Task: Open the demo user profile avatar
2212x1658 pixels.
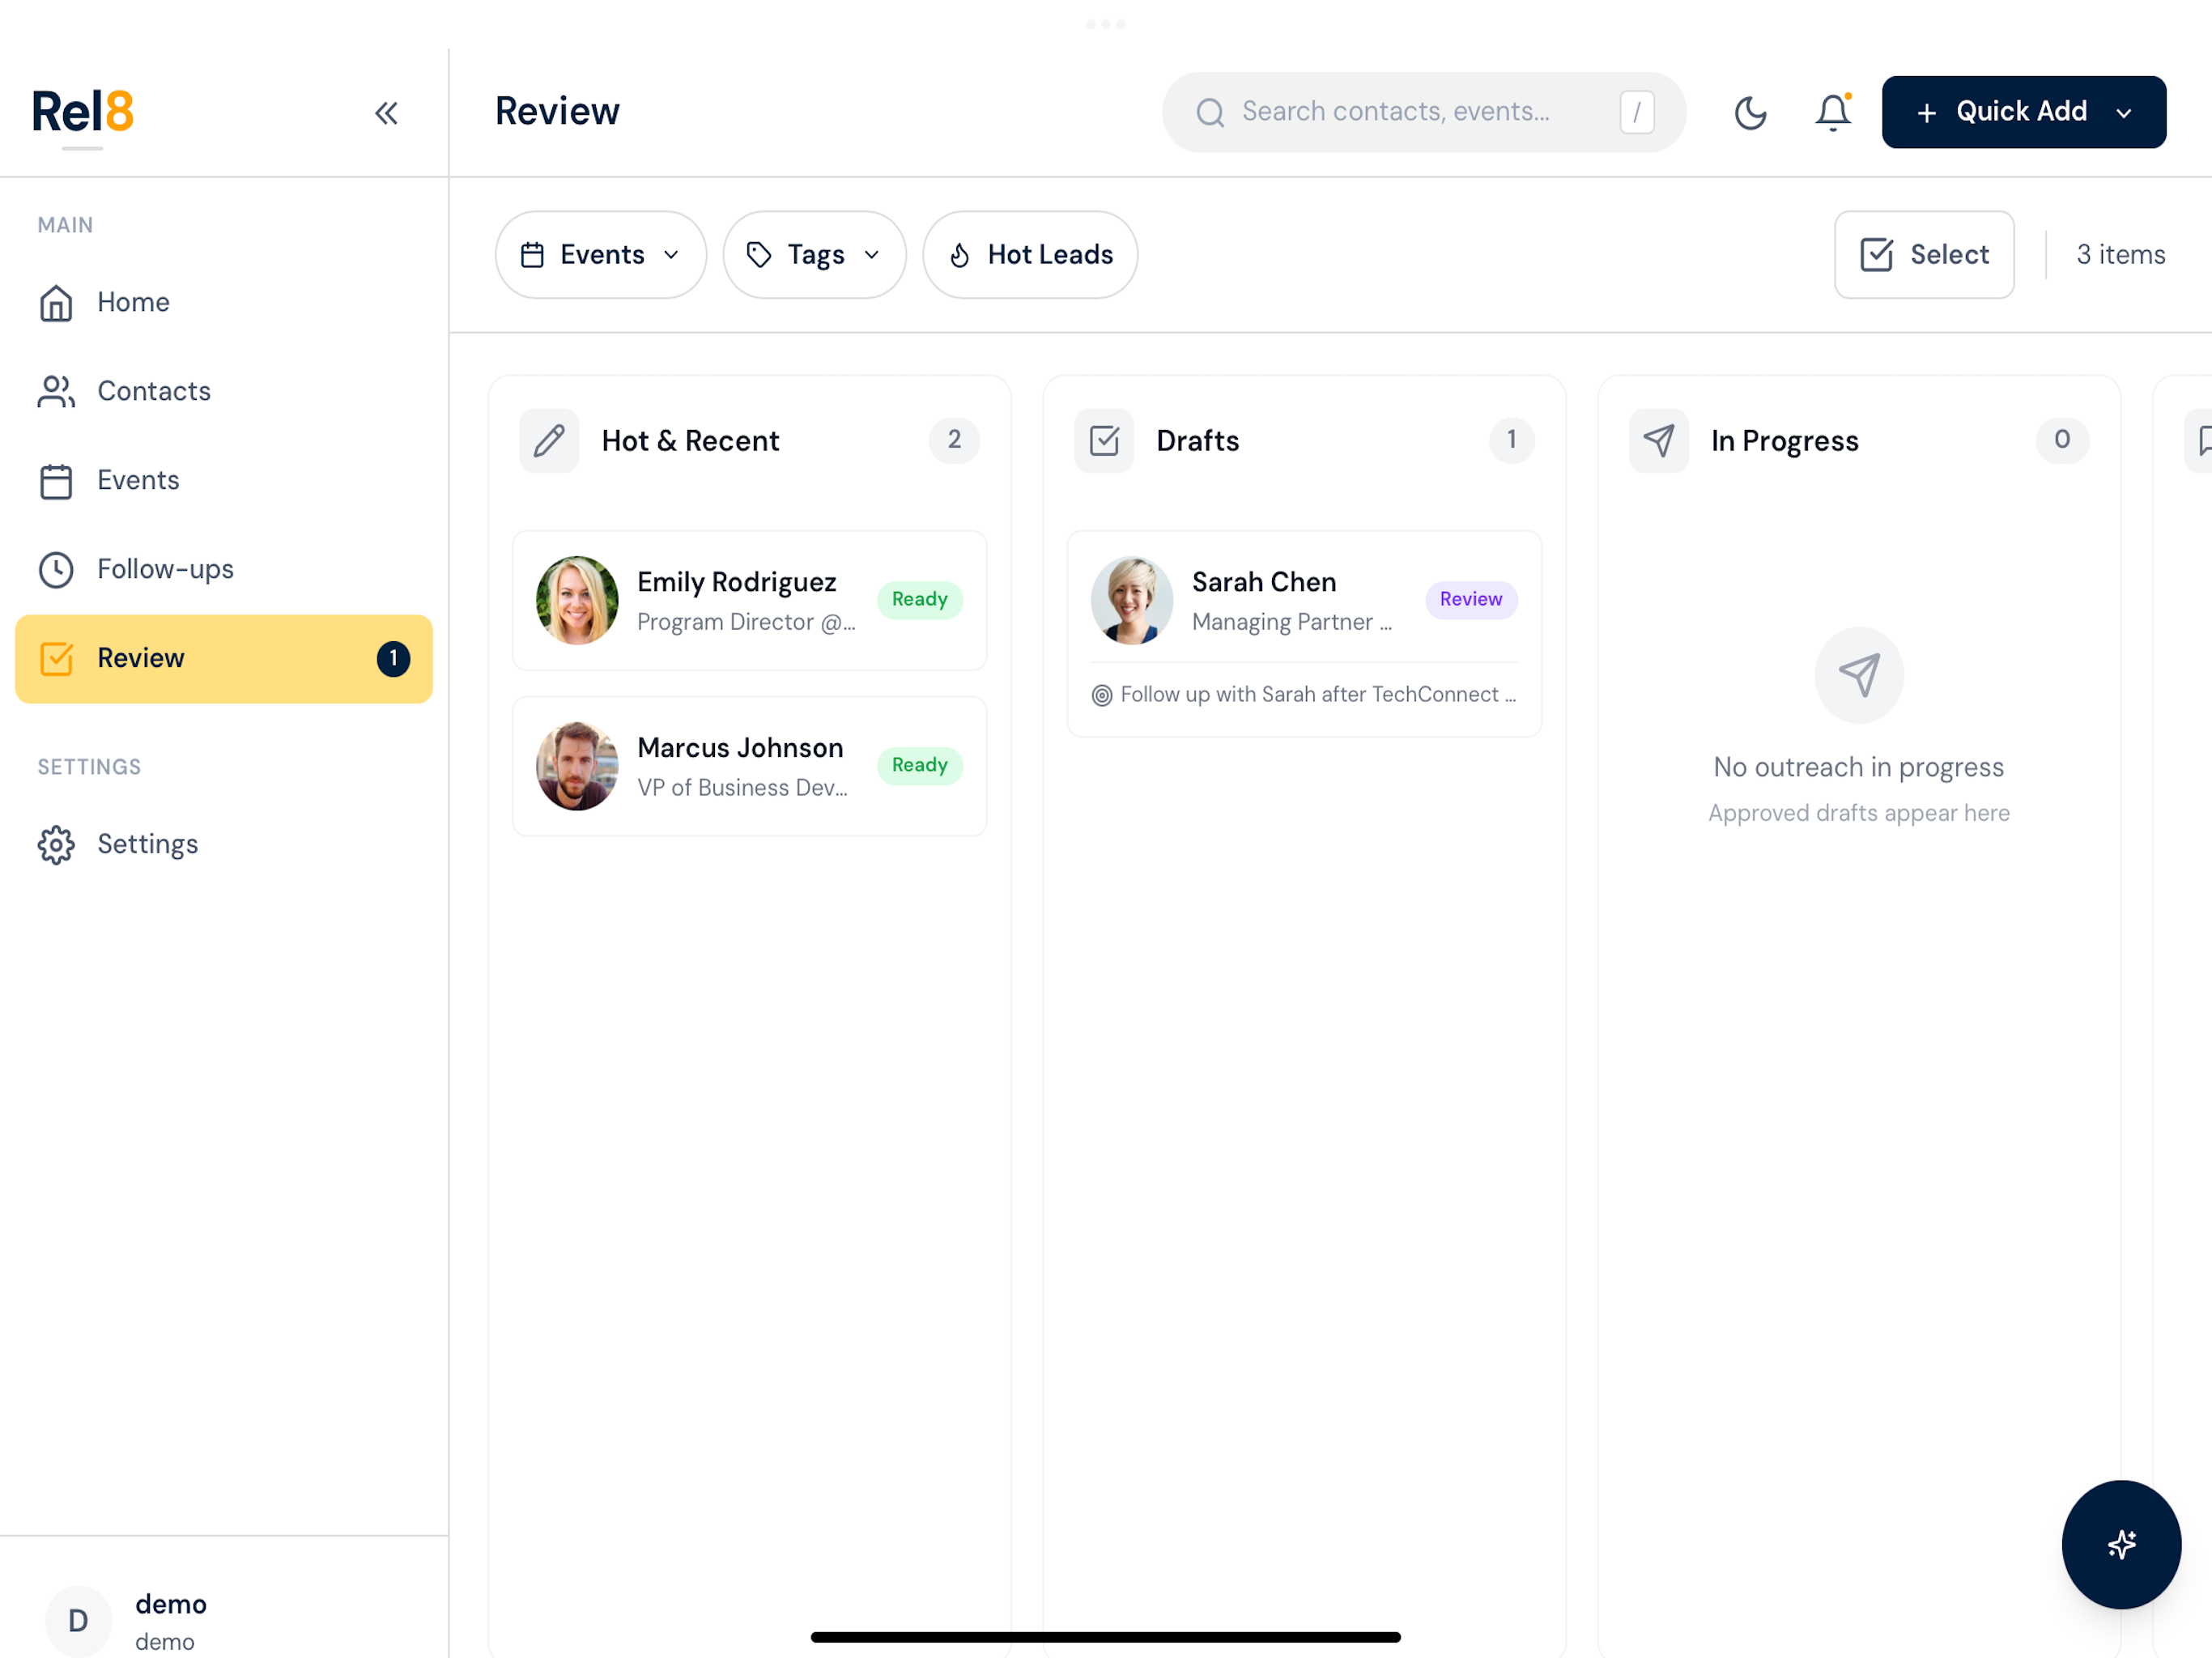Action: [78, 1620]
